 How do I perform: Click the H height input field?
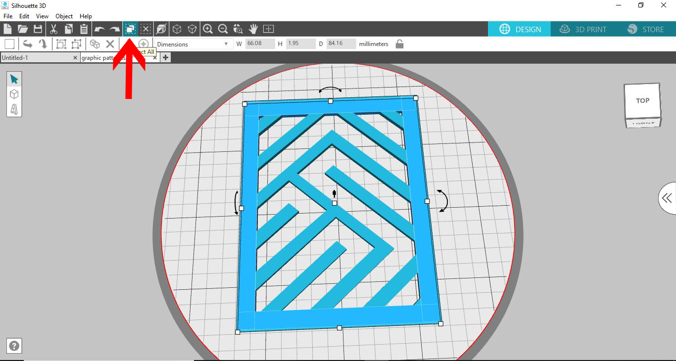point(300,44)
